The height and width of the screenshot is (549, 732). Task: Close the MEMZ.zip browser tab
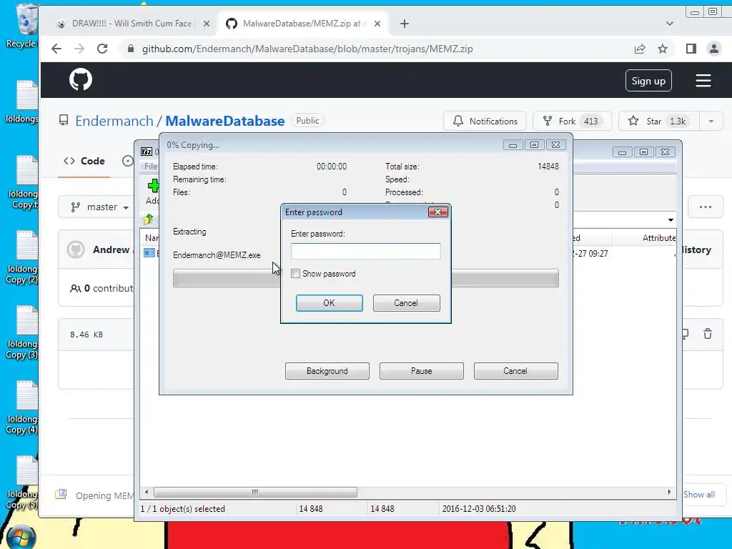point(377,24)
